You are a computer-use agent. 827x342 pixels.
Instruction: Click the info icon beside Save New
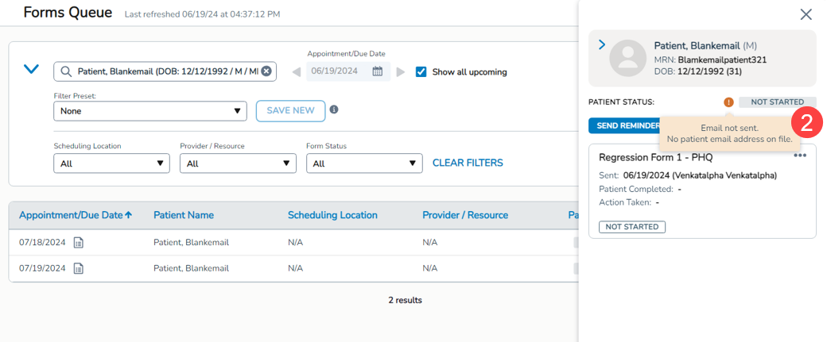[x=334, y=110]
